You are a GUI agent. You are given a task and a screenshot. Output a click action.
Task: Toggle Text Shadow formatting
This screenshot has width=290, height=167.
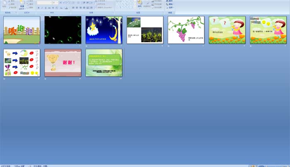tap(53, 8)
